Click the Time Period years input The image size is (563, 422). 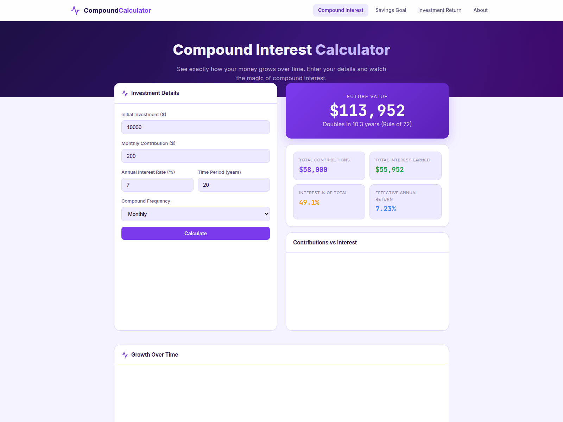(x=234, y=185)
